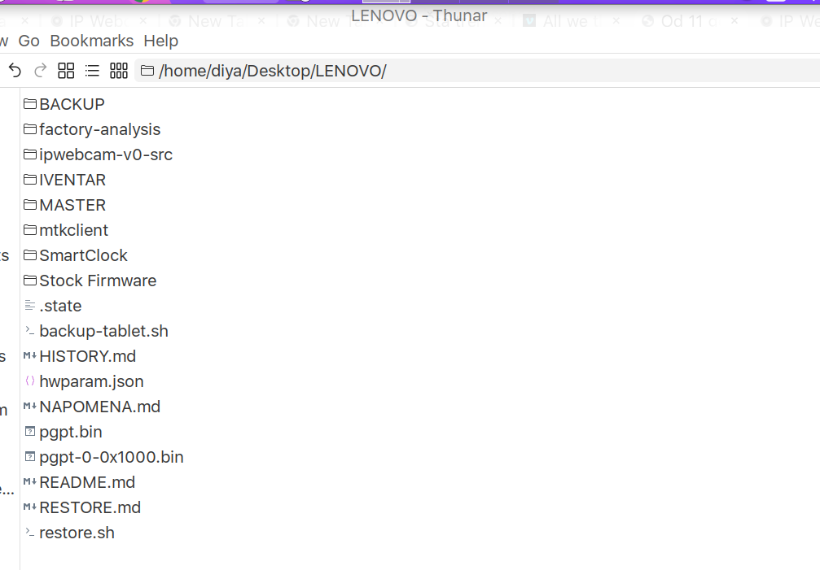
Task: Select the restore.sh file name
Action: pos(77,533)
